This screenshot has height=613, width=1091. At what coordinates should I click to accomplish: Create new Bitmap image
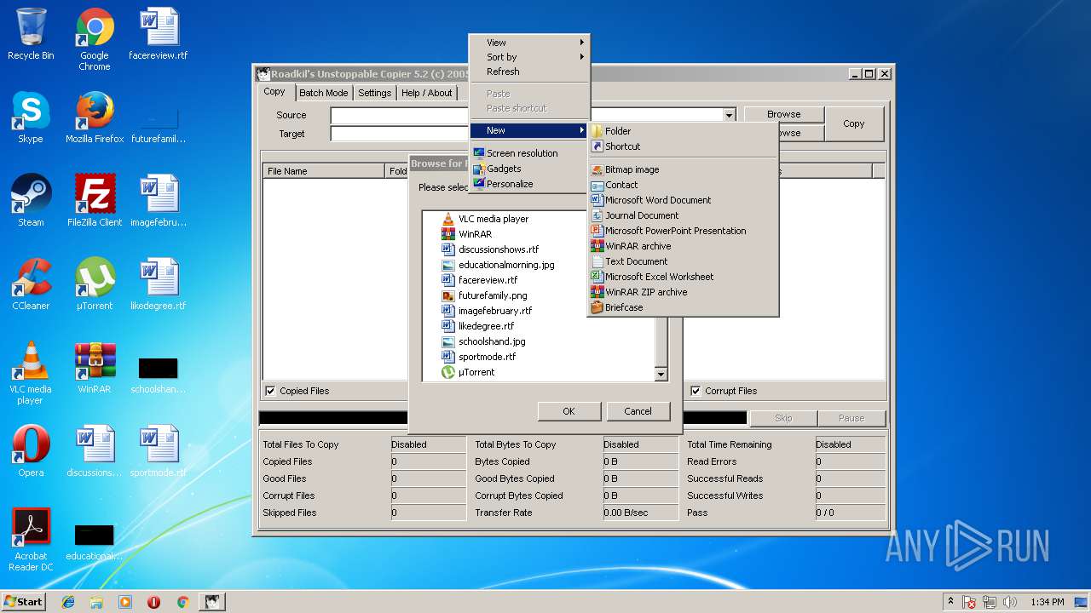(x=683, y=169)
